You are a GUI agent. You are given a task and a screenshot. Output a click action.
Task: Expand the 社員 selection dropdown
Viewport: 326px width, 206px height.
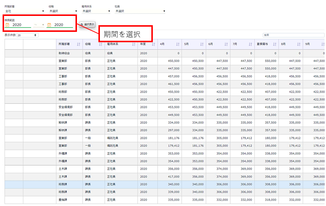point(140,11)
